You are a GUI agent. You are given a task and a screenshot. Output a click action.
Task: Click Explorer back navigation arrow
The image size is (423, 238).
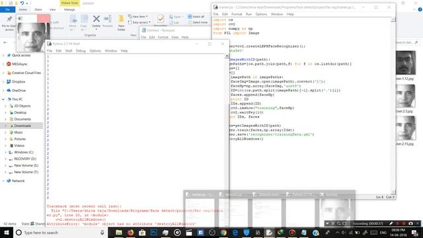(x=5, y=42)
